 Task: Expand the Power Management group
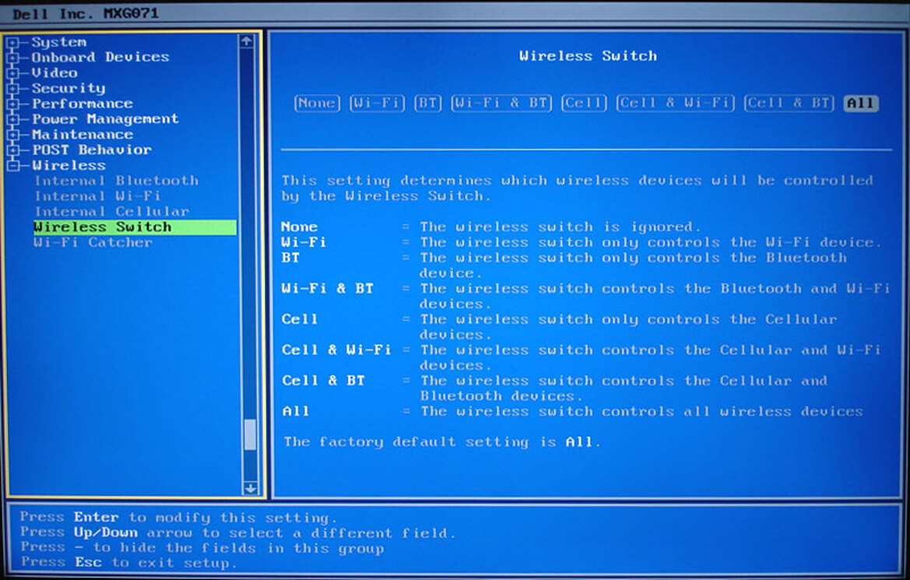[12, 119]
